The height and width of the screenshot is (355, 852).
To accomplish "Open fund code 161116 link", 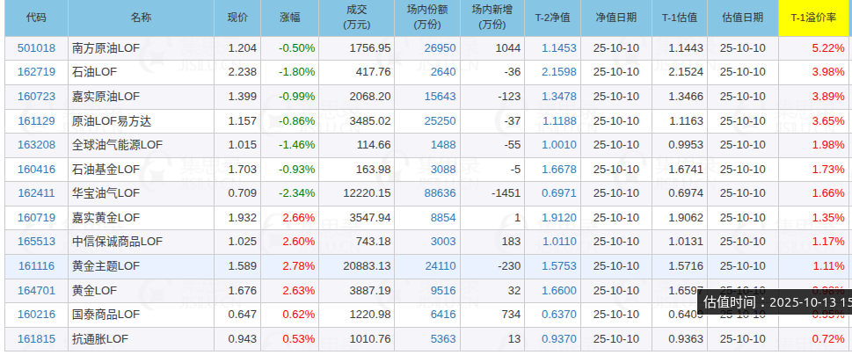I will (36, 265).
